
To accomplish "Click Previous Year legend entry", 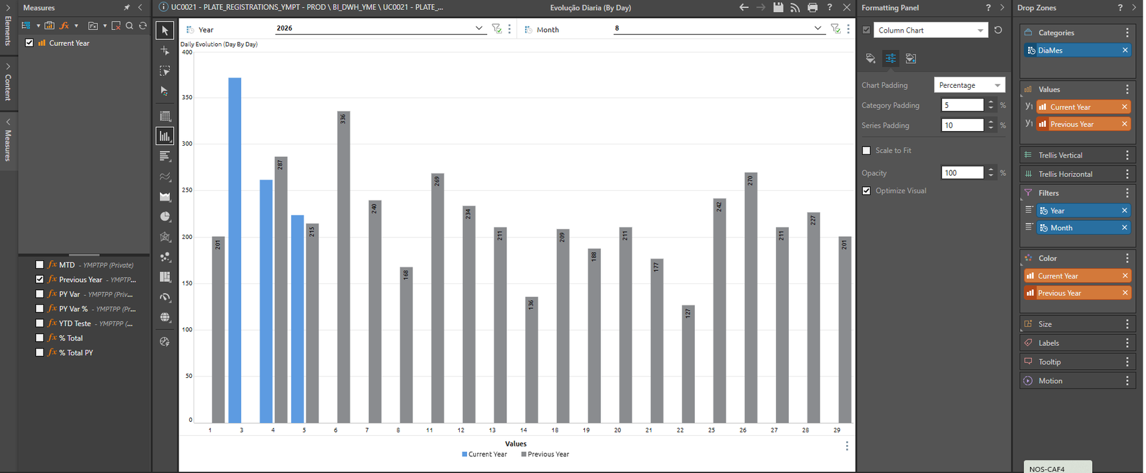I will click(x=545, y=454).
